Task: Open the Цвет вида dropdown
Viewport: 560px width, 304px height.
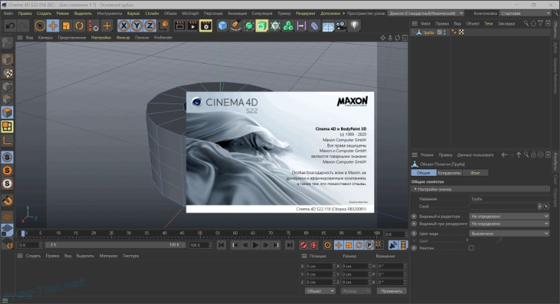Action: point(509,233)
